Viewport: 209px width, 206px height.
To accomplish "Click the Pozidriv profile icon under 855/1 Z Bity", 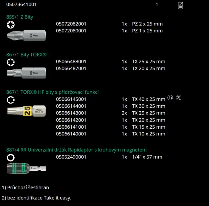I will point(11,25).
